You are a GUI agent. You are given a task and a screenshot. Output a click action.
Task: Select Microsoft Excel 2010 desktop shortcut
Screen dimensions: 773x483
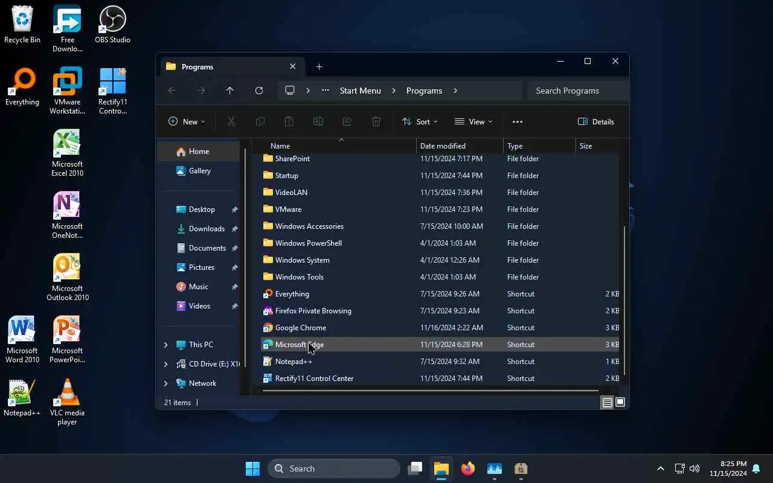pyautogui.click(x=68, y=153)
